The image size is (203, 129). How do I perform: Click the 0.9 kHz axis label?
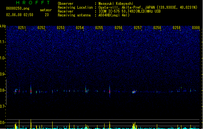click(x=3, y=74)
